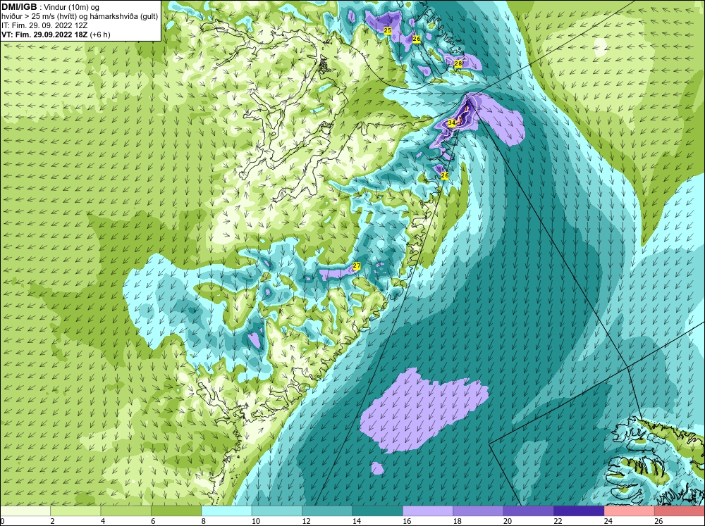
Task: Click the 18–20 m/s medium purple legend swatch
Action: [x=479, y=511]
